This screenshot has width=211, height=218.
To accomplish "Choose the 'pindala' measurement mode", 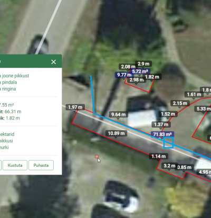I will pyautogui.click(x=9, y=82).
